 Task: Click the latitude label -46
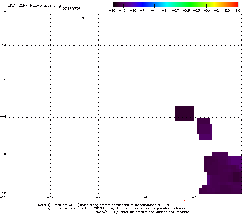[3, 116]
